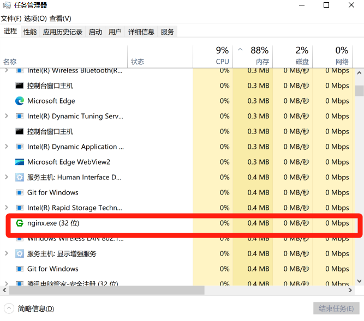Select the Microsoft Edge process name

[x=51, y=101]
